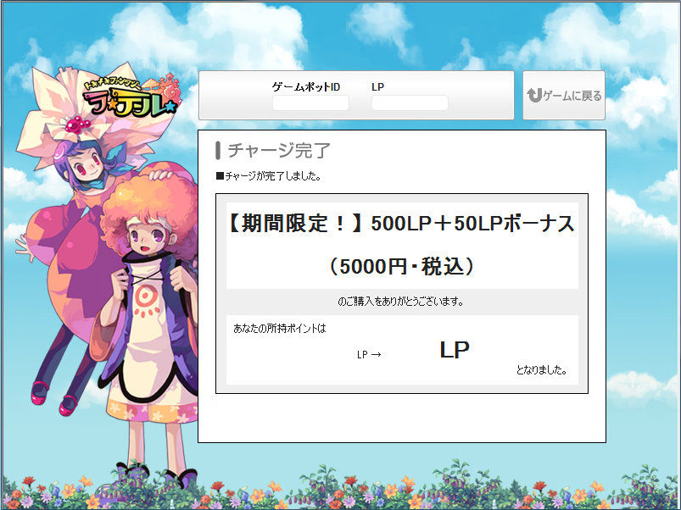Viewport: 681px width, 510px height.
Task: Click the となりました text
Action: pos(542,370)
